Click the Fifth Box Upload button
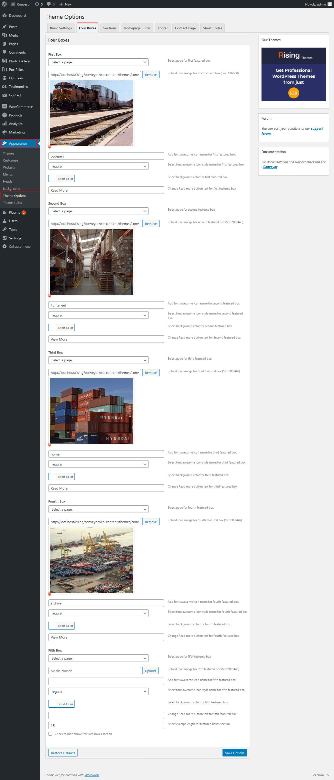The width and height of the screenshot is (334, 780). coord(150,671)
